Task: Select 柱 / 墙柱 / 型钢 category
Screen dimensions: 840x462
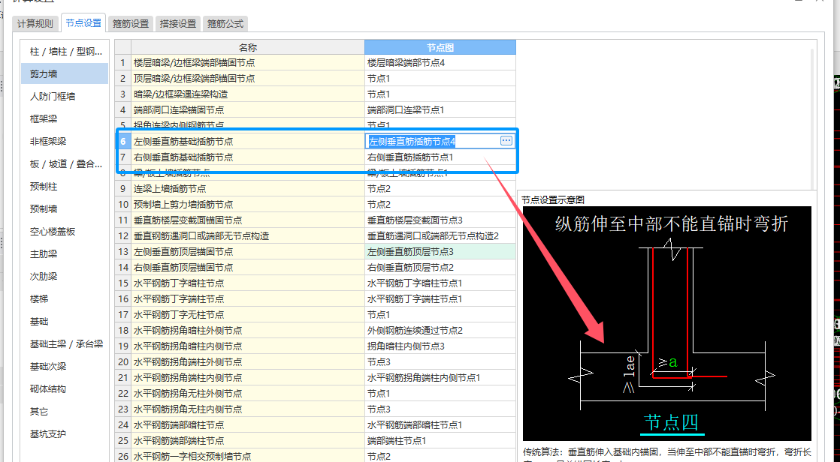Action: point(65,51)
